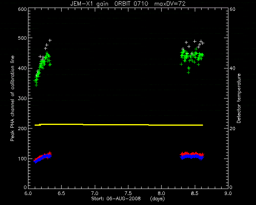This screenshot has height=205, width=256.
Task: Click the 20 tick label on right axis
Action: [232, 129]
